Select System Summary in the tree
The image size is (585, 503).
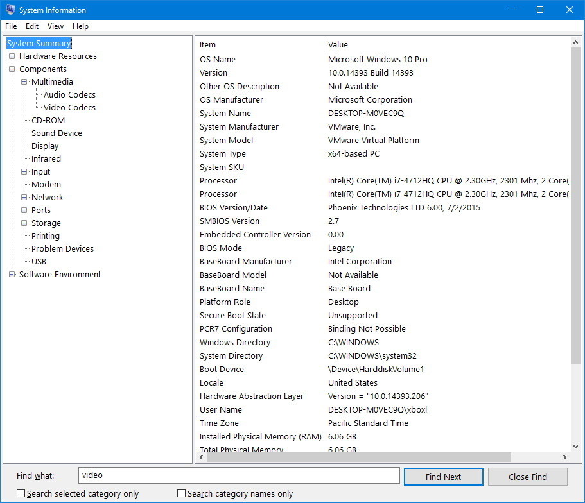(39, 43)
